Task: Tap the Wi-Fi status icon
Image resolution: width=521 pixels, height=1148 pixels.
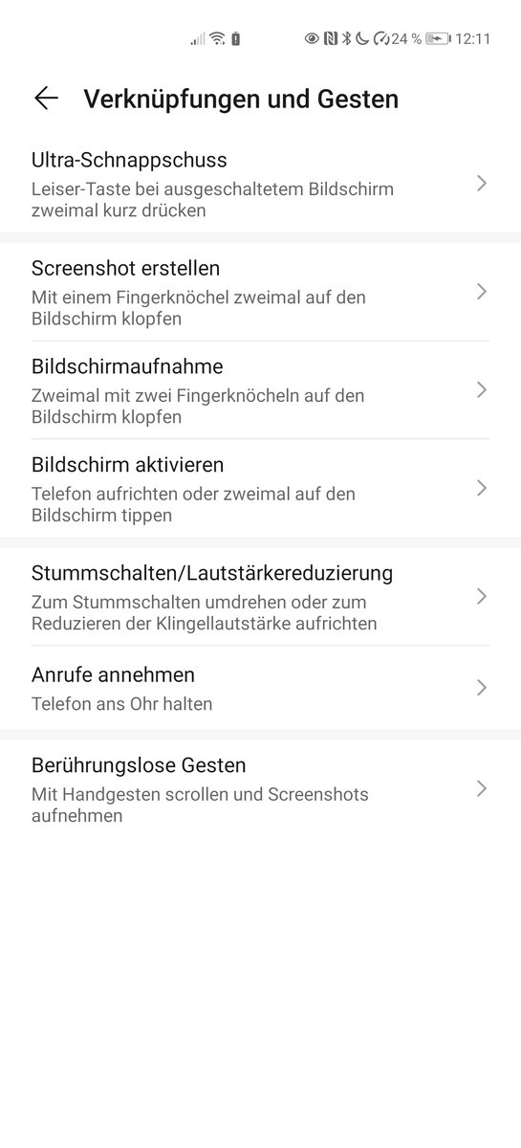Action: pos(218,38)
